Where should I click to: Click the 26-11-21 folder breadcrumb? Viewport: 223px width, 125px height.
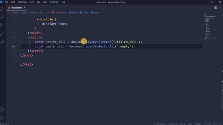point(44,12)
